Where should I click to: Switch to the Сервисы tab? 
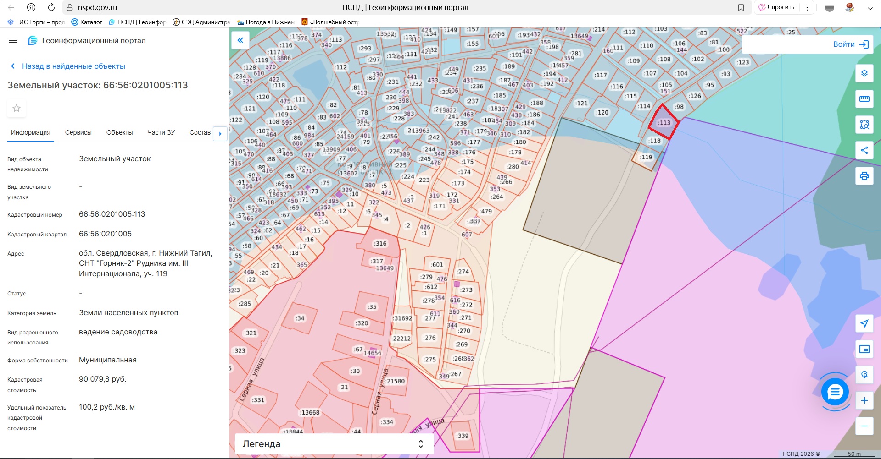(x=78, y=132)
